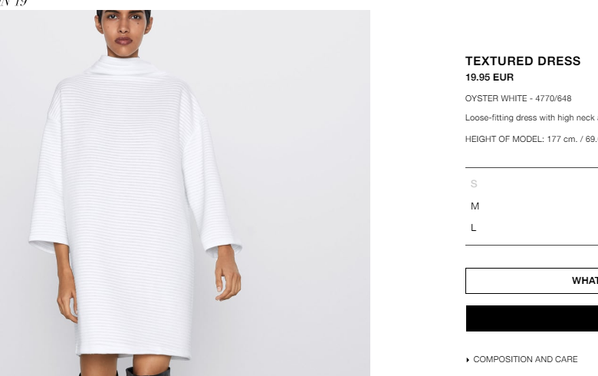Click the Height of Model information line
The image size is (598, 376).
[x=531, y=140]
